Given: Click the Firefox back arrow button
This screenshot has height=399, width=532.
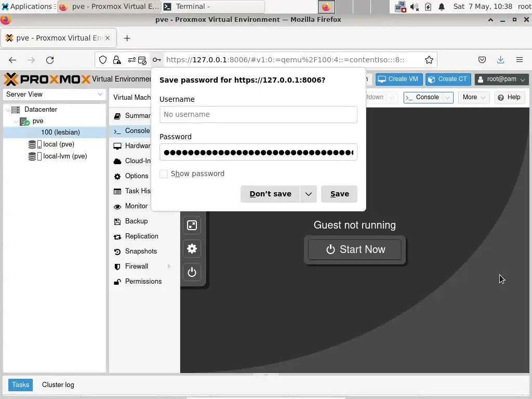Looking at the screenshot, I should click(x=12, y=60).
